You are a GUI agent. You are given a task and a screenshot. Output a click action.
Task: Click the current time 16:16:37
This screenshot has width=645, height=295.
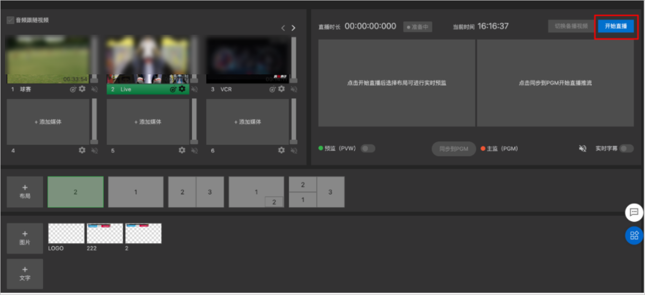click(x=493, y=26)
